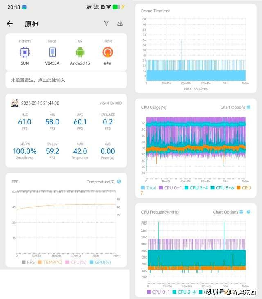This screenshot has height=299, width=262.
Task: Open Temperature axis options globe icon
Action: pyautogui.click(x=119, y=181)
